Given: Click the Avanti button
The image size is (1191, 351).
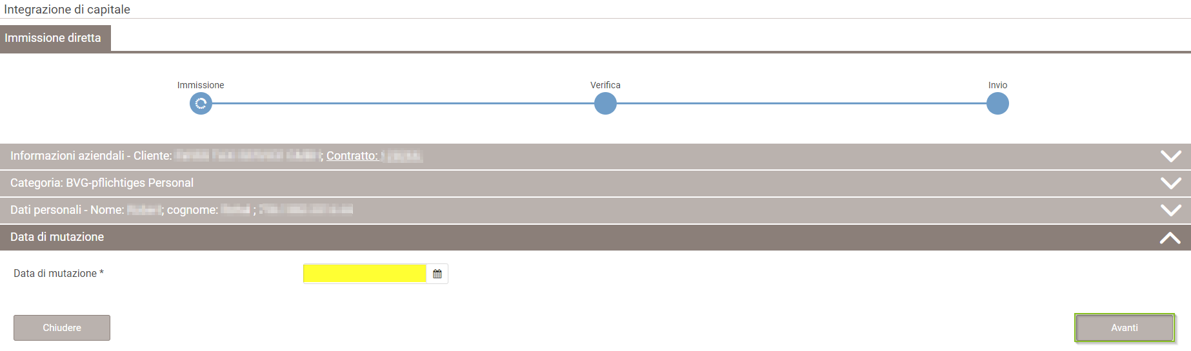Looking at the screenshot, I should (1125, 328).
